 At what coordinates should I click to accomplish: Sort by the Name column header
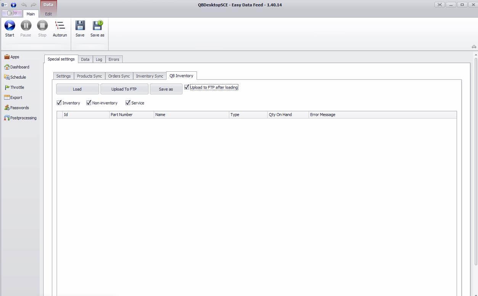(192, 115)
